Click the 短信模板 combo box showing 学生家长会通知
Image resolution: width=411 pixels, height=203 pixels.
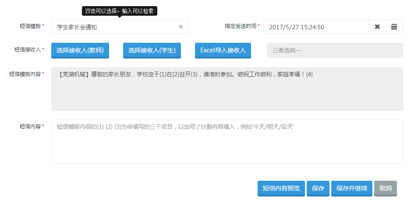(x=114, y=27)
